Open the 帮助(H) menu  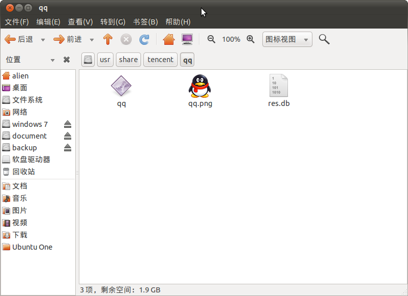tap(178, 22)
